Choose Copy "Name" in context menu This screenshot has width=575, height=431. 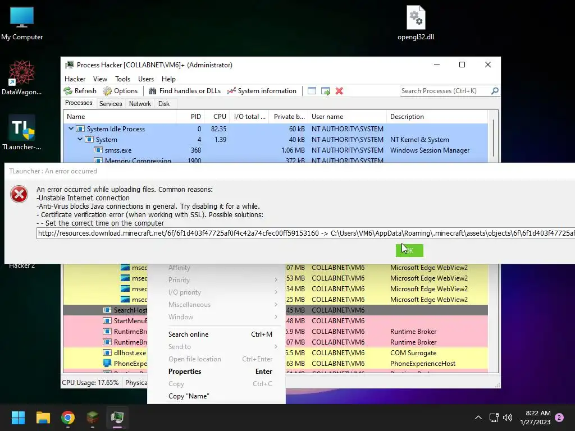pos(220,396)
